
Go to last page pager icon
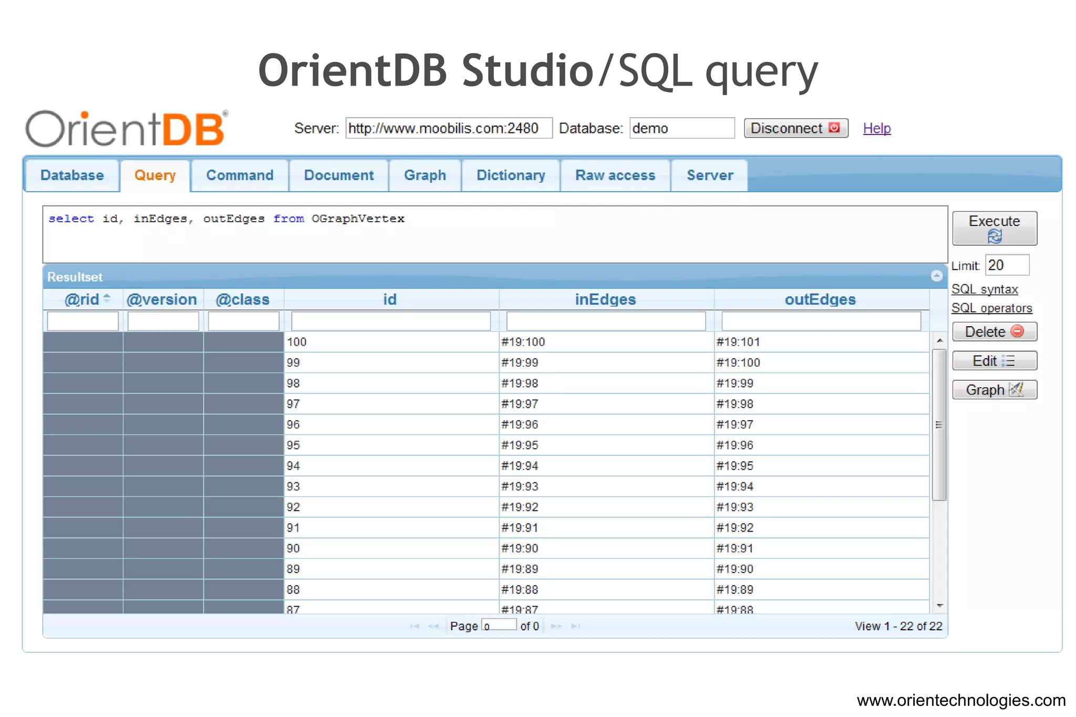[576, 626]
